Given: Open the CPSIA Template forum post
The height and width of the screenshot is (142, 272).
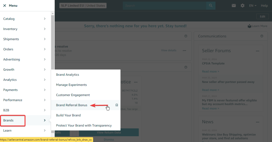Looking at the screenshot, I should point(213,63).
